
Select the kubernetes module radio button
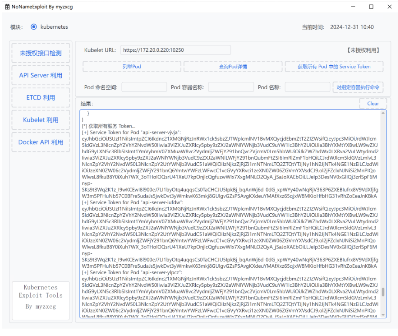click(x=34, y=27)
